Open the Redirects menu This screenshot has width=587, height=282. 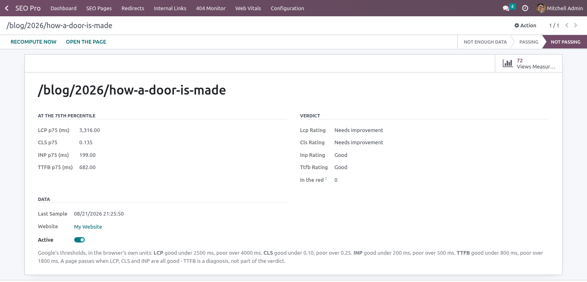(133, 8)
